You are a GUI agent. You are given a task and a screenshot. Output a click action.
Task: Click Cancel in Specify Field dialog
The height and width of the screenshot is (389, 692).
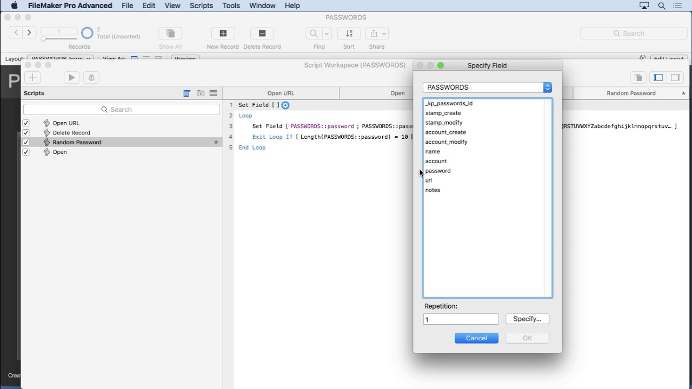click(x=477, y=338)
